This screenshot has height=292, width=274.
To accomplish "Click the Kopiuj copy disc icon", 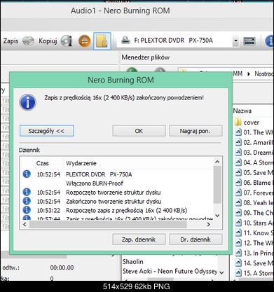I will click(67, 41).
